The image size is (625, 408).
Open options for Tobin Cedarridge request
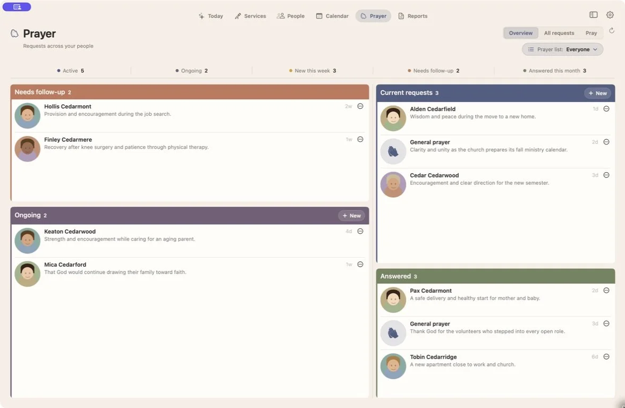(x=606, y=356)
